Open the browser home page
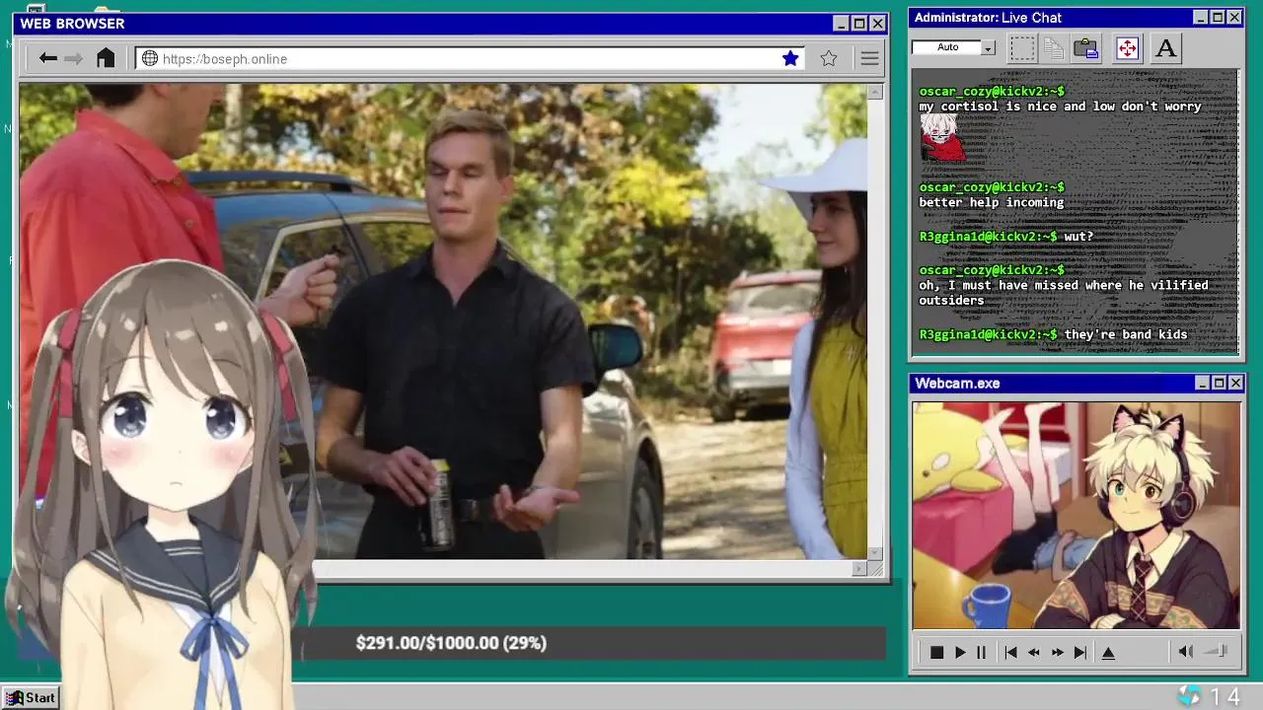This screenshot has width=1263, height=710. pyautogui.click(x=106, y=58)
